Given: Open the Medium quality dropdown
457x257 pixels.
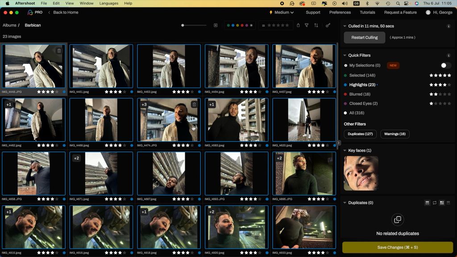Looking at the screenshot, I should pos(281,12).
